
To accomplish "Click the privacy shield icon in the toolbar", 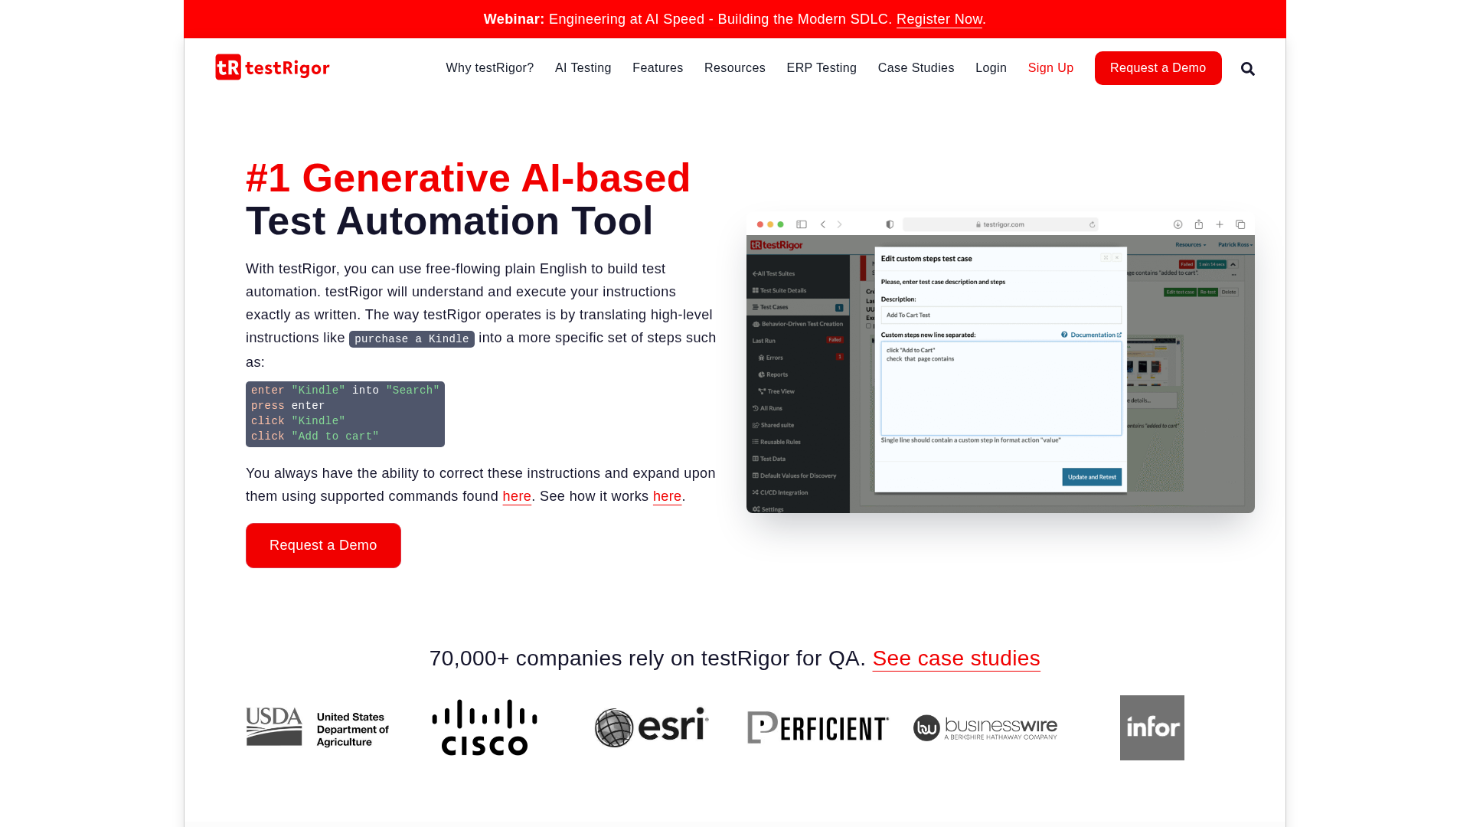I will [x=890, y=224].
